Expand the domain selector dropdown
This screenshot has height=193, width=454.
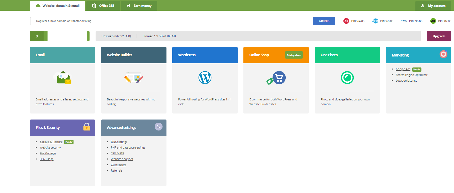tap(37, 36)
